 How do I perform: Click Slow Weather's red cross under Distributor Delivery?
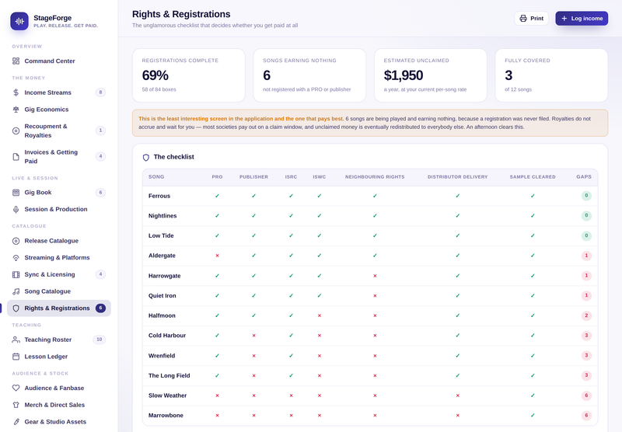click(458, 395)
